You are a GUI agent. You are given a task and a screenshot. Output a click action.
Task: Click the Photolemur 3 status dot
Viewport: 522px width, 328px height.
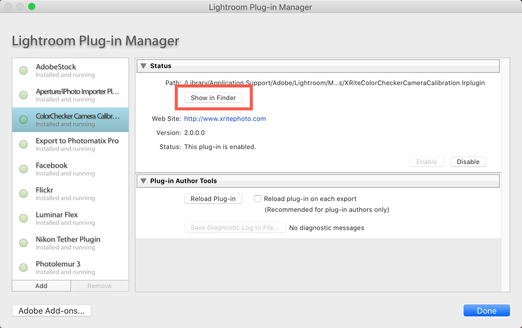click(x=23, y=268)
